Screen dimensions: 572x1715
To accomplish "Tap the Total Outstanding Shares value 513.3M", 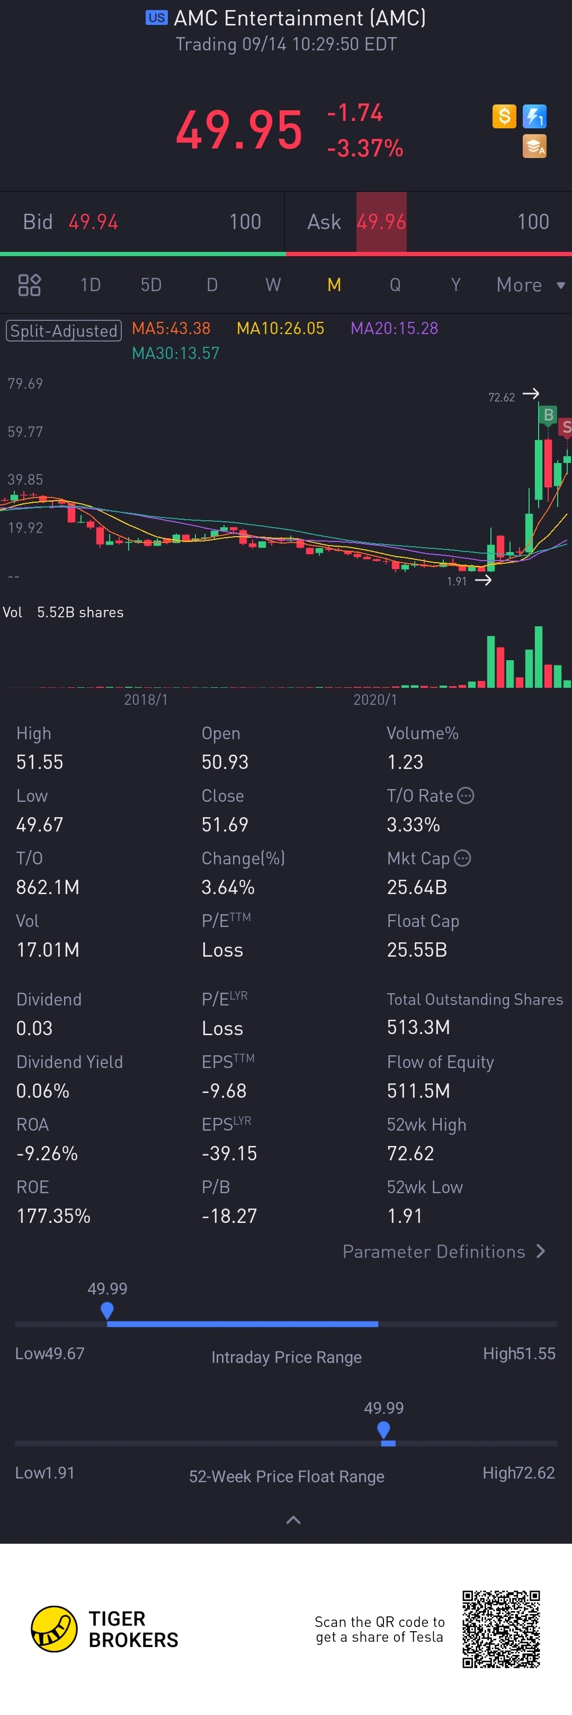I will [418, 1027].
